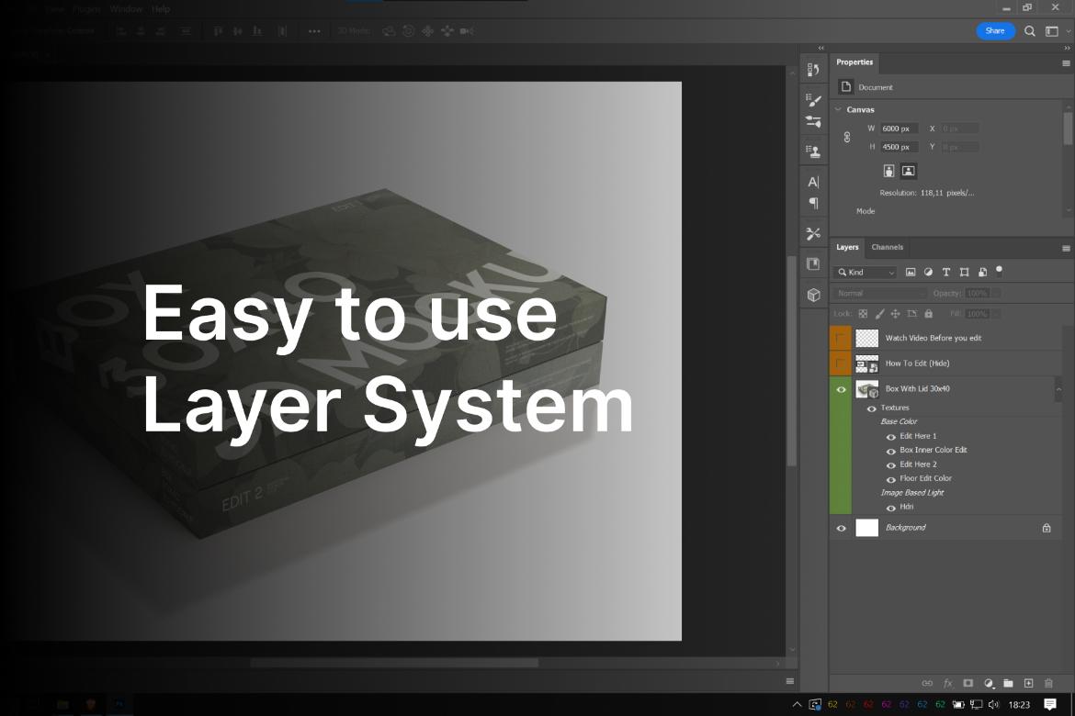Set canvas to landscape orientation
This screenshot has width=1075, height=716.
909,171
